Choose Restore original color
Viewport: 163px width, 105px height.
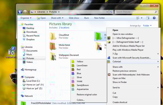(x=87, y=95)
